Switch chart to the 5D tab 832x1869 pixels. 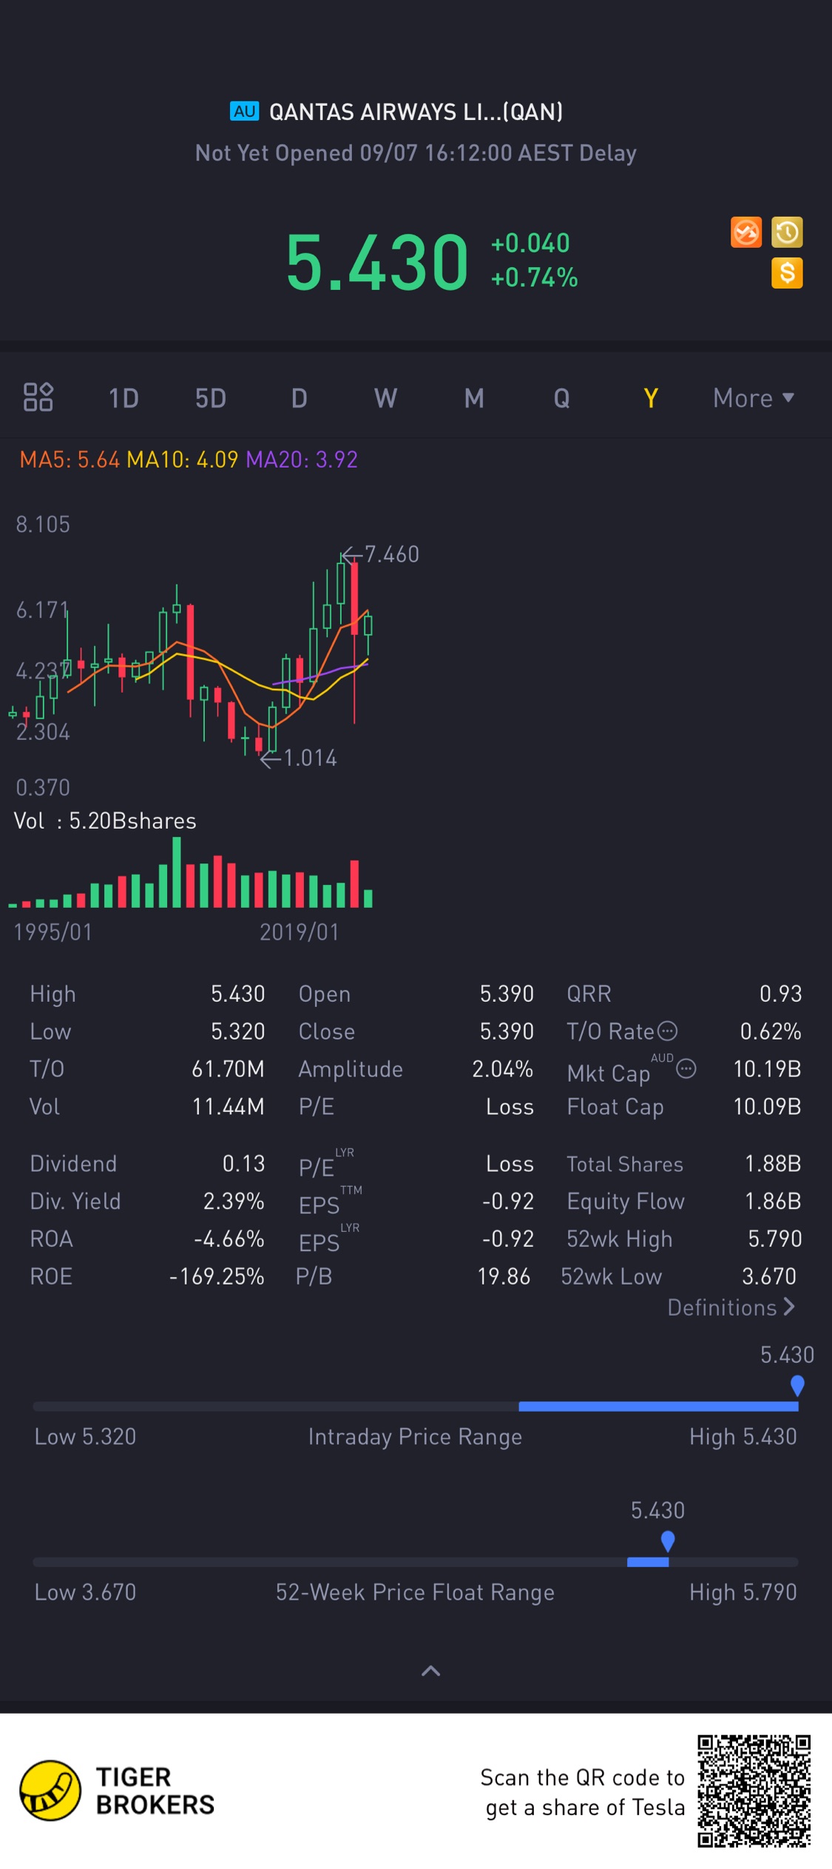tap(210, 399)
